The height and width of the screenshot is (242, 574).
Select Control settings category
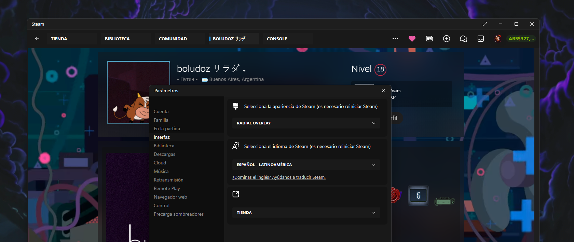(187, 205)
